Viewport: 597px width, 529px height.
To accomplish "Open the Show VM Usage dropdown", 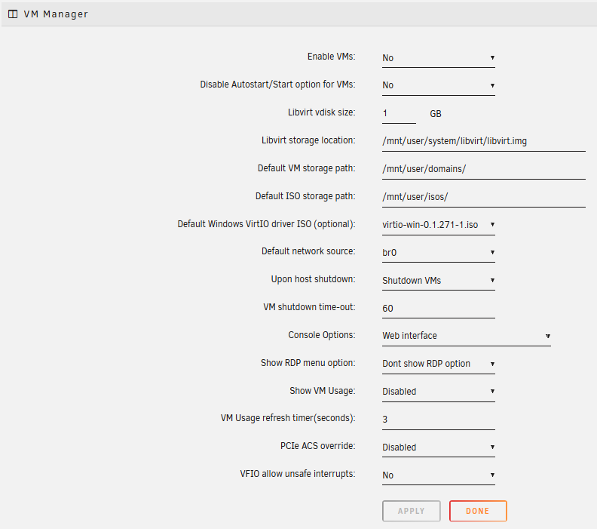I will tap(438, 392).
